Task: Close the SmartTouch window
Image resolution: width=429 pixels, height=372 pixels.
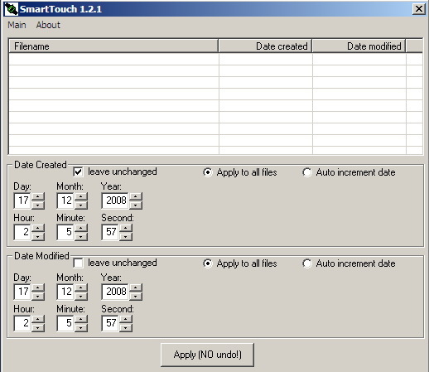Action: click(419, 9)
